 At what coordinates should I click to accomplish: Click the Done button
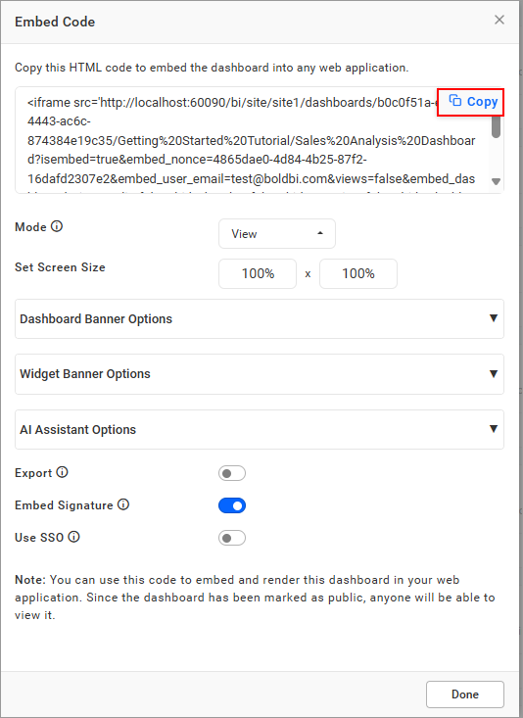click(x=465, y=694)
